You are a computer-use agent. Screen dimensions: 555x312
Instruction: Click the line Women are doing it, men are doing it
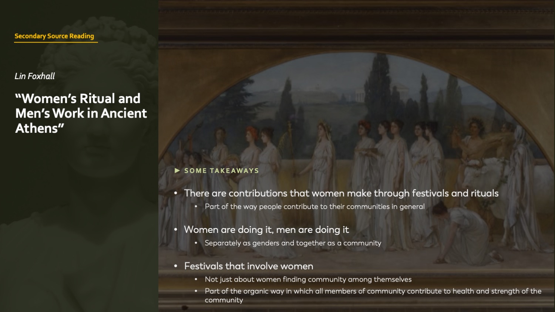point(266,230)
